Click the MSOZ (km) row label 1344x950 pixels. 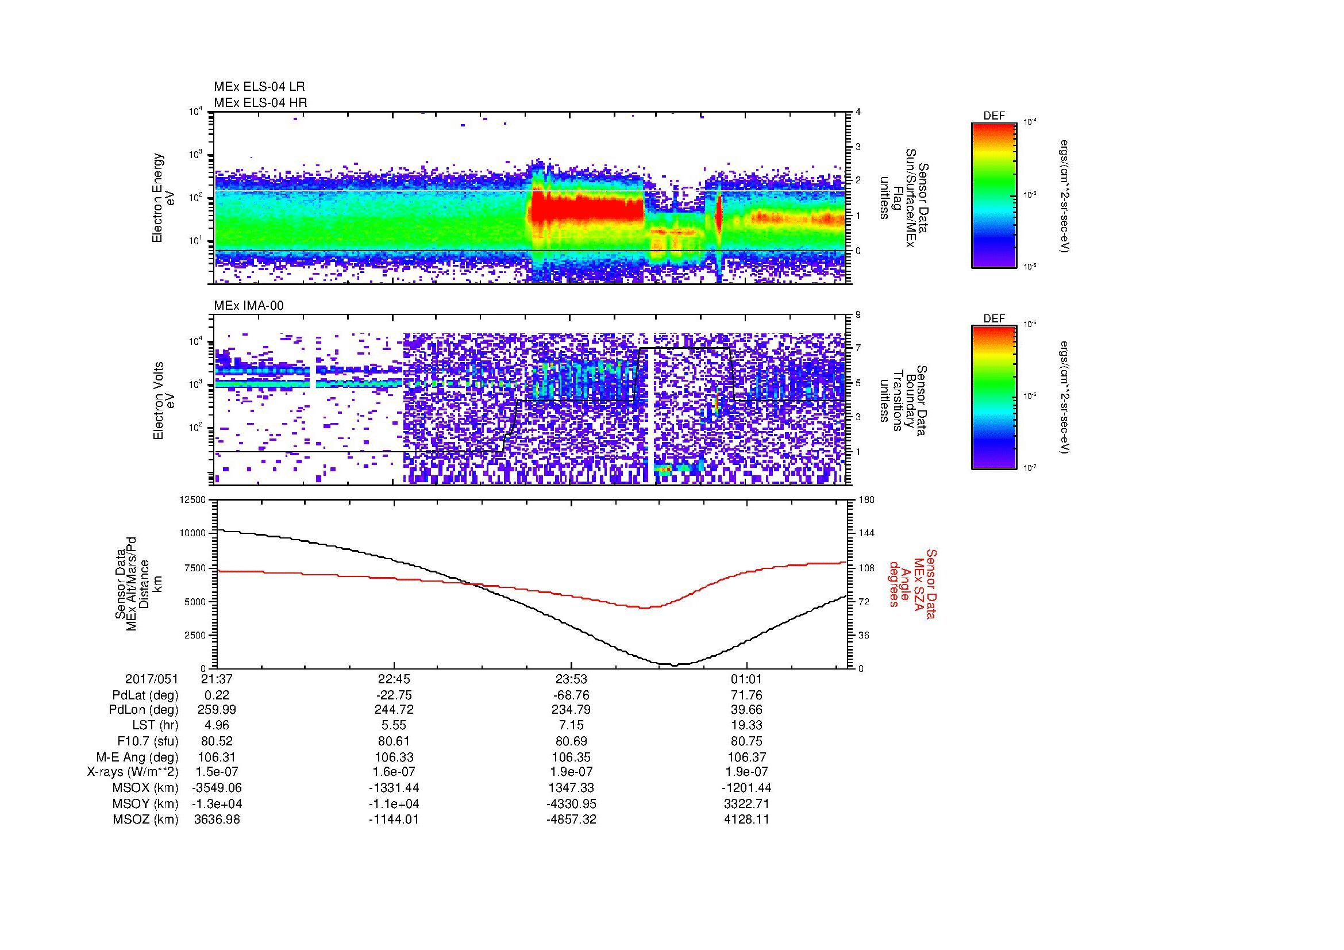click(x=145, y=820)
